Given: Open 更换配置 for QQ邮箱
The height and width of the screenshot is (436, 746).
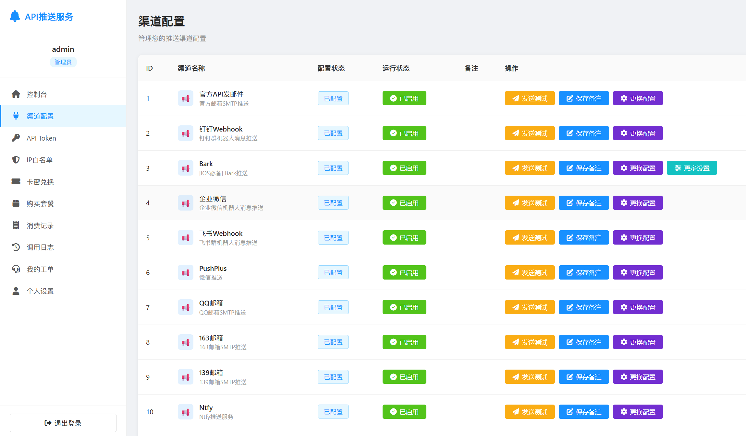Looking at the screenshot, I should 637,307.
